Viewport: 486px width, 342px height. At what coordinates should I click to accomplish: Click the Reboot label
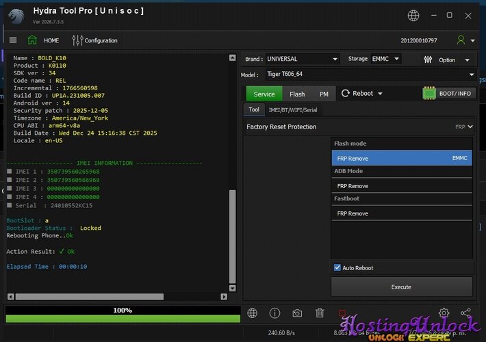[x=363, y=93]
